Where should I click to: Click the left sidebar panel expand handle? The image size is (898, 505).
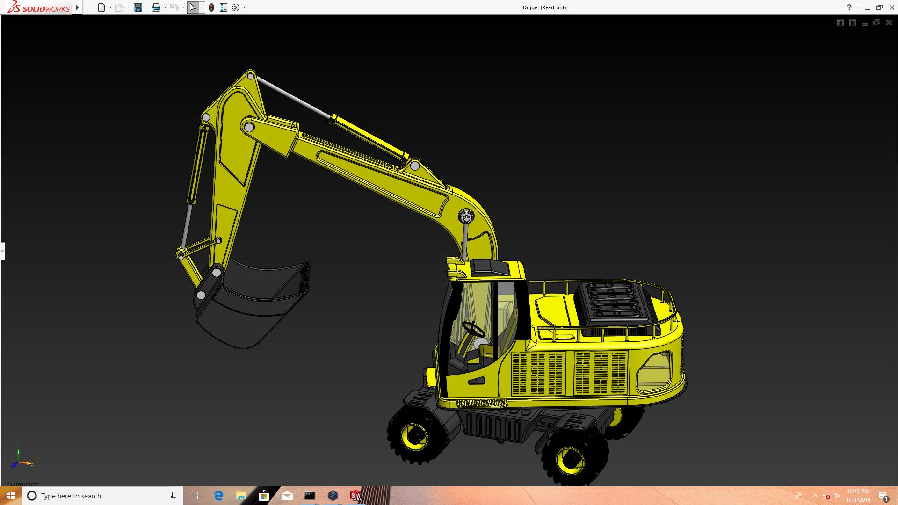click(x=2, y=251)
